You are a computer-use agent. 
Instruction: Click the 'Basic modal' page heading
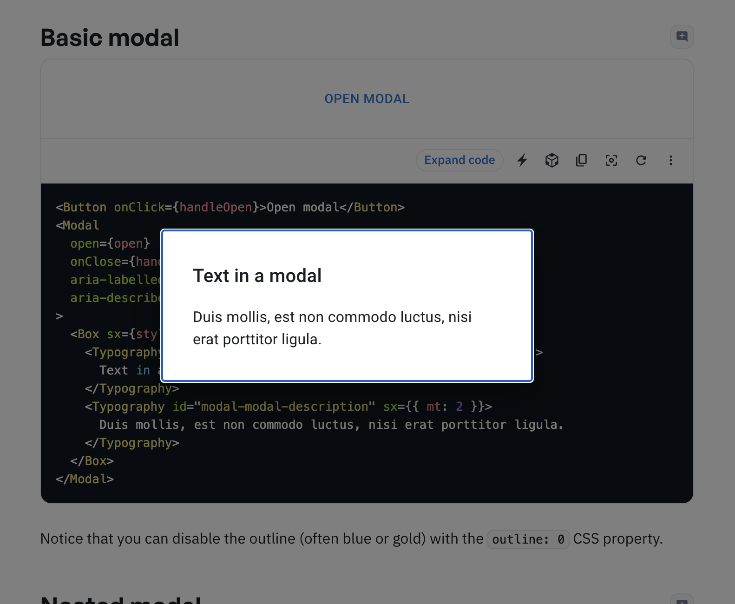click(x=110, y=38)
